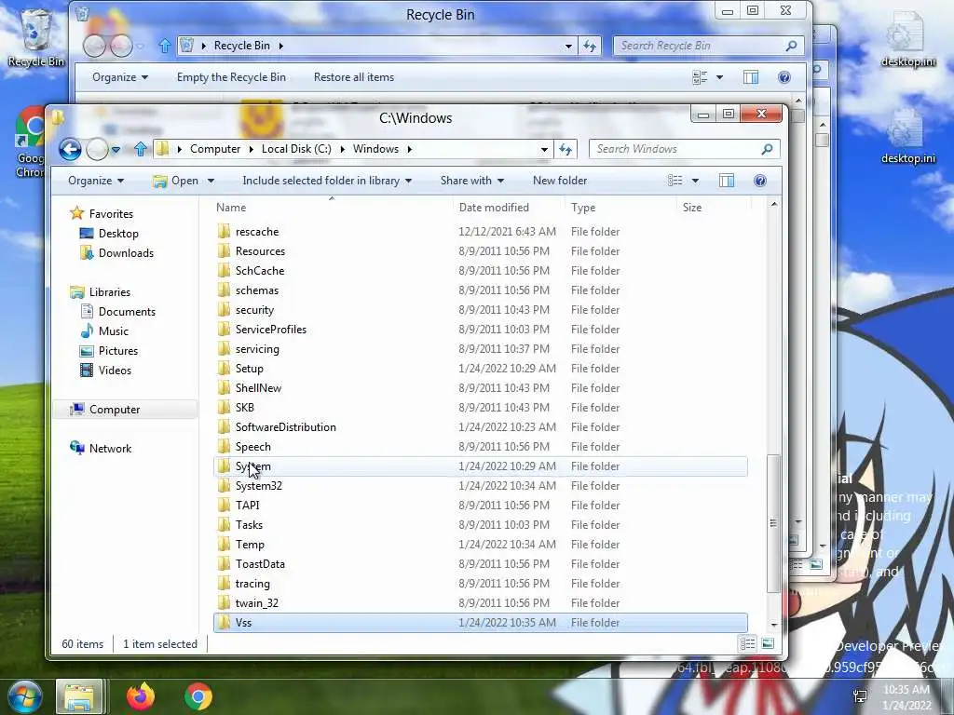This screenshot has height=715, width=954.
Task: Open Organize menu in Recycle Bin window
Action: pos(120,77)
